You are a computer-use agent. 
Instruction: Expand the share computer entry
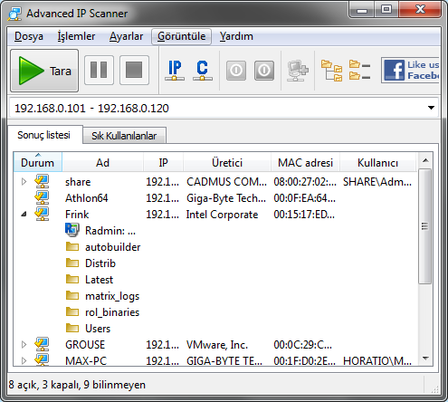24,182
